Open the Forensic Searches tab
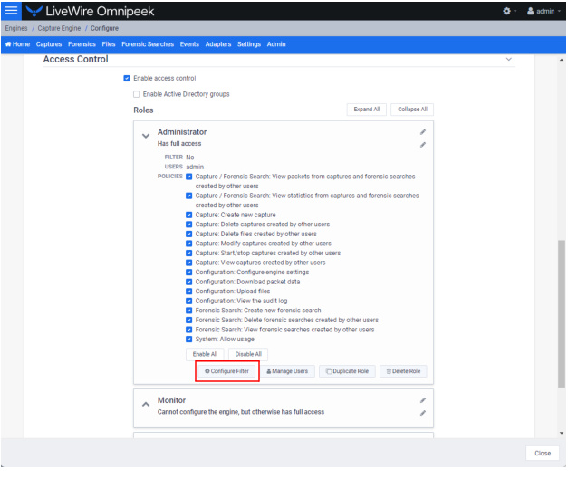568x479 pixels. pyautogui.click(x=148, y=44)
